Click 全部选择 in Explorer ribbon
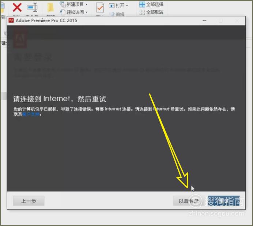253x226 pixels. pos(151,4)
